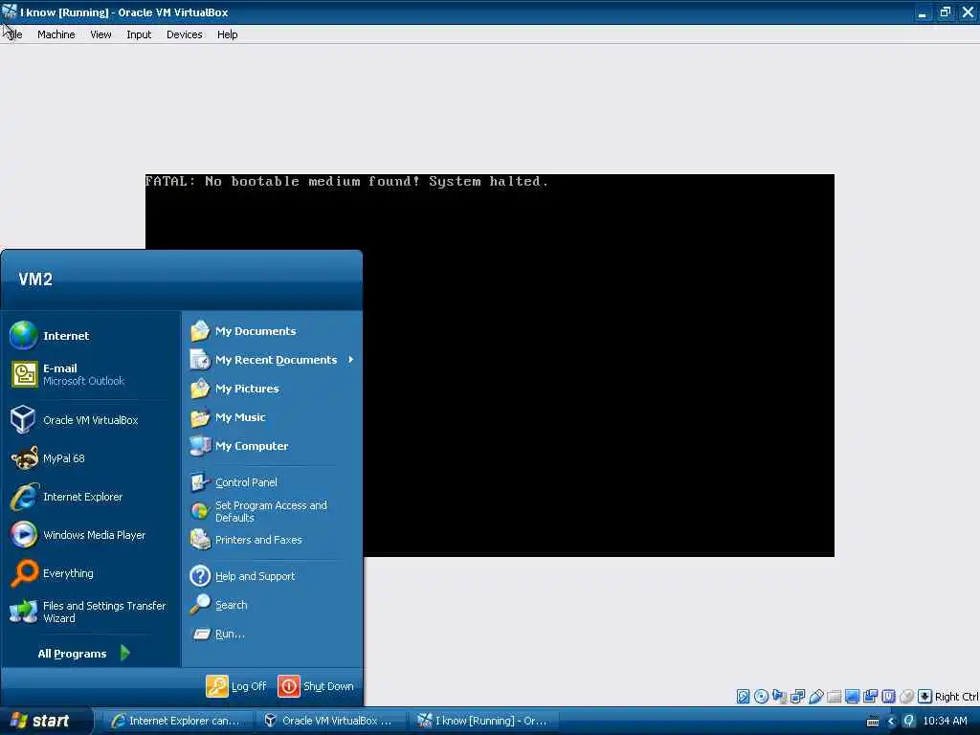
Task: Minimize the VirtualBox VM window
Action: (x=923, y=12)
